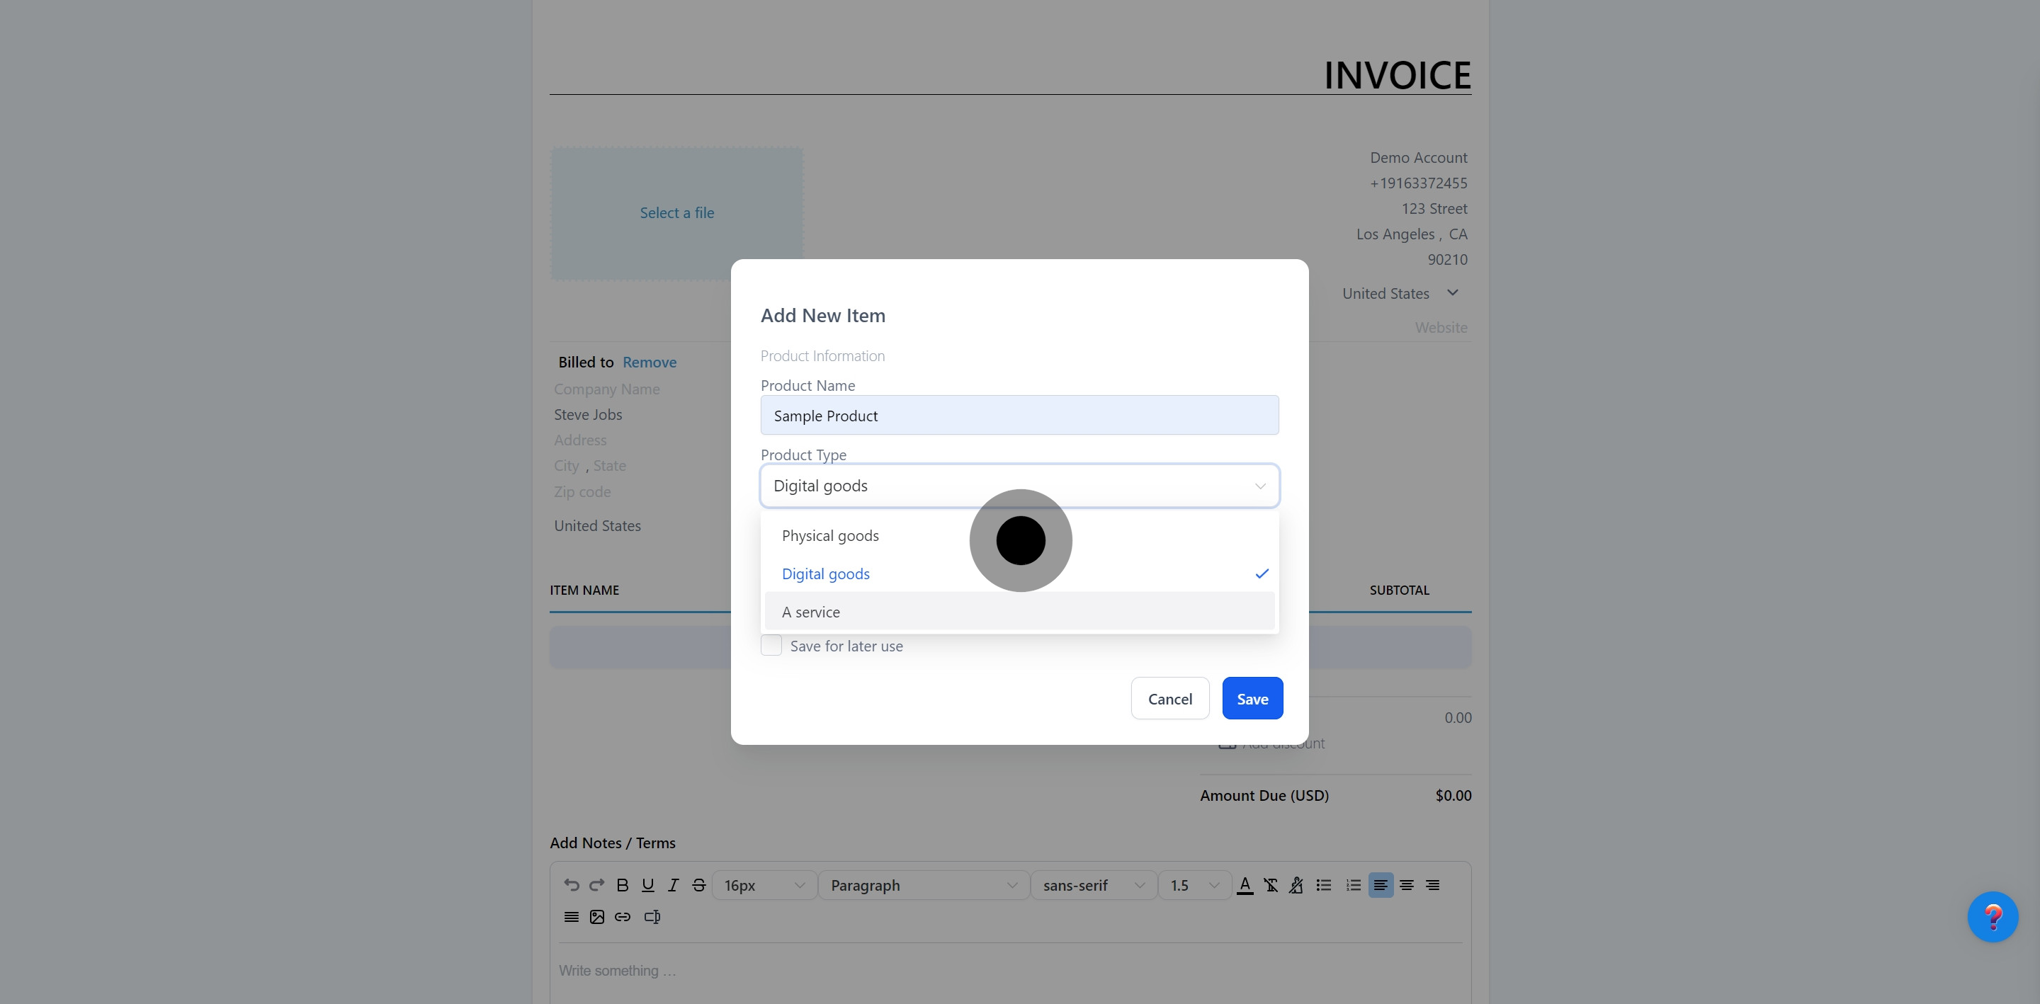2040x1004 pixels.
Task: Expand the sans-serif font family dropdown
Action: 1093,885
